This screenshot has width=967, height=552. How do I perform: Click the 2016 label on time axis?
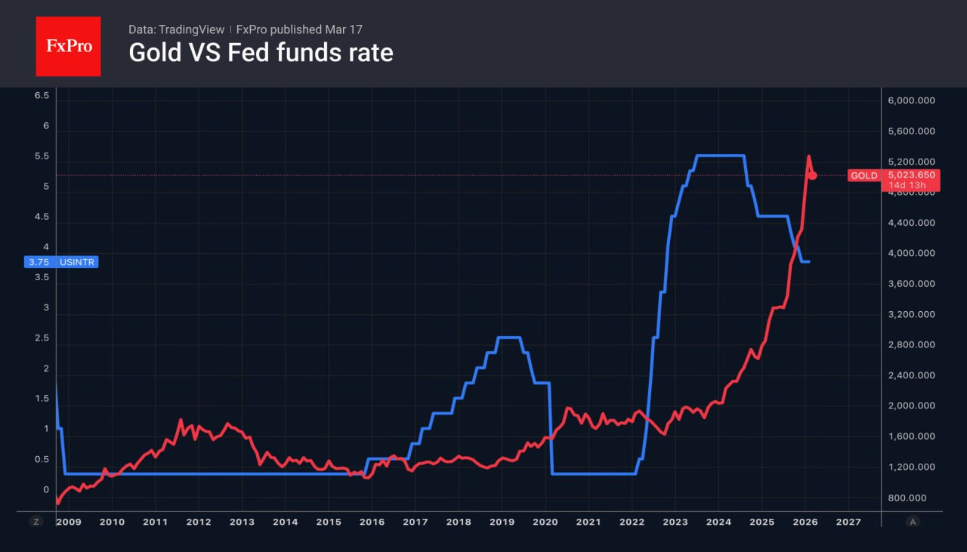(x=372, y=522)
